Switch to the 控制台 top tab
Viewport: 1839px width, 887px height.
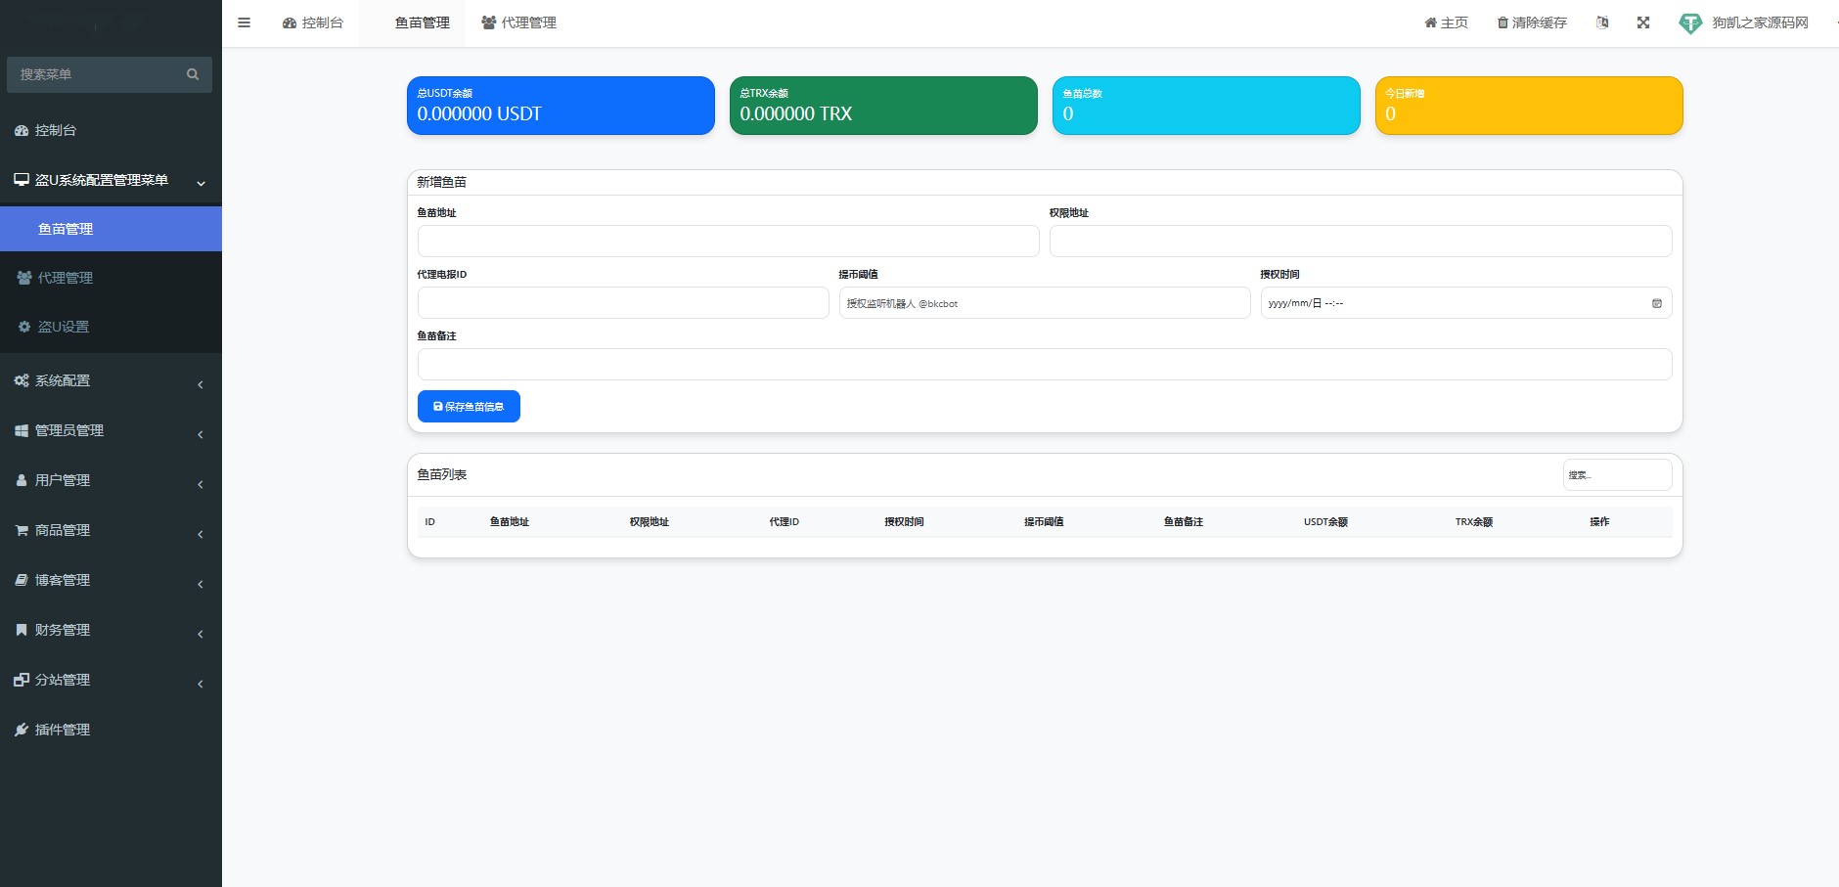(x=313, y=22)
